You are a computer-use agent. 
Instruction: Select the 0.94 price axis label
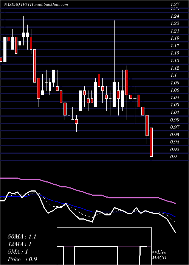tap(175, 142)
